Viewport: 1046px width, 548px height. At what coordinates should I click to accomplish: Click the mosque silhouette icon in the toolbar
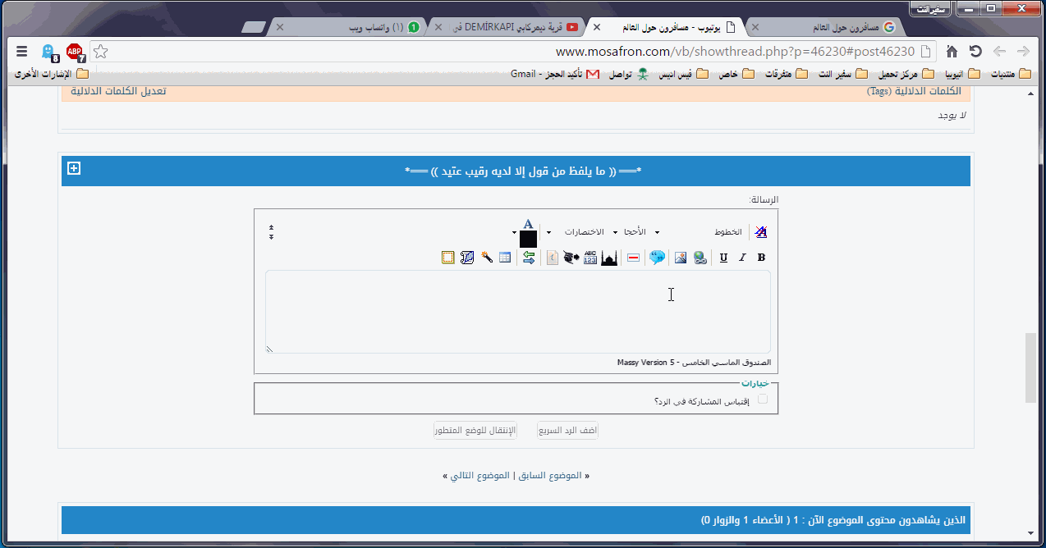tap(609, 258)
